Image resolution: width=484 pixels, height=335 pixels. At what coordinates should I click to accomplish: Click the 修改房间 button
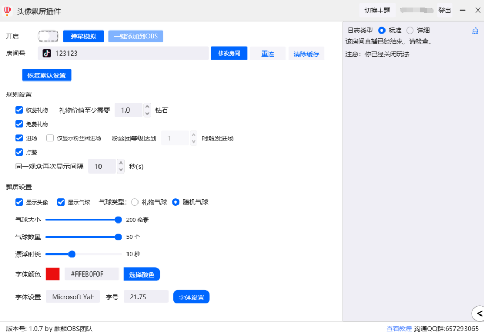pos(229,54)
